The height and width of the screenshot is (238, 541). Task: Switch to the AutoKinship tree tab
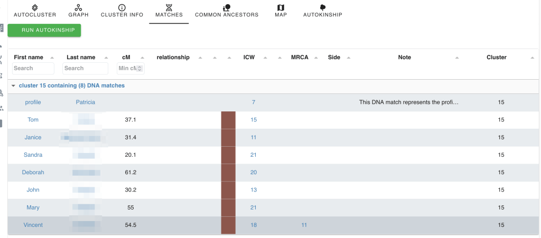coord(322,11)
